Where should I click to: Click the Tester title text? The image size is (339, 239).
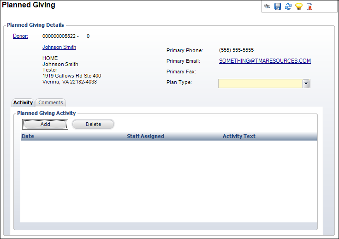(50, 70)
